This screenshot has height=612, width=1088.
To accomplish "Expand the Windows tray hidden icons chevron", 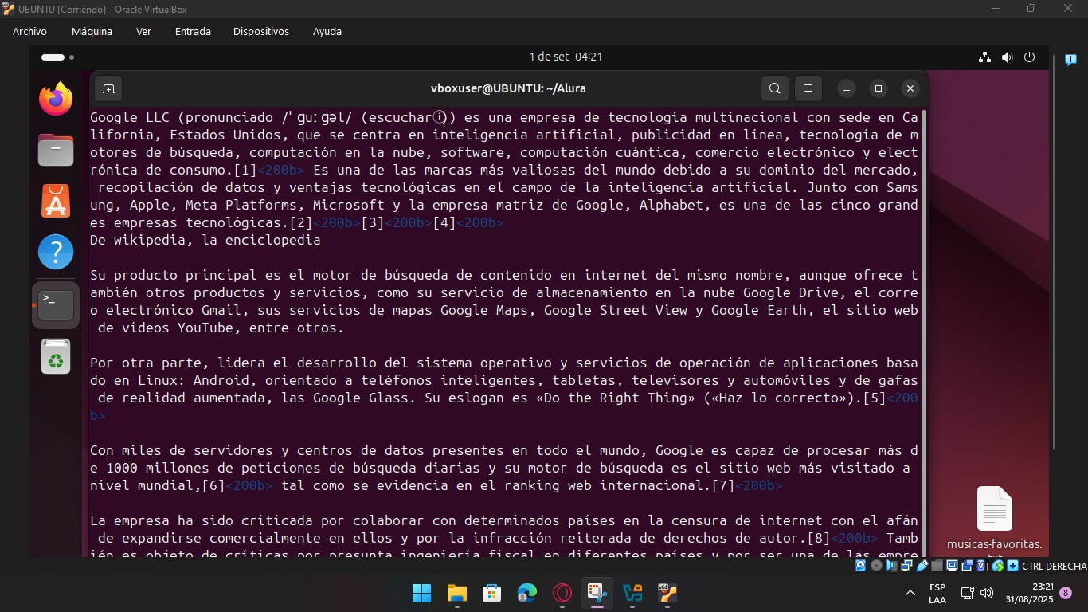I will coord(910,593).
